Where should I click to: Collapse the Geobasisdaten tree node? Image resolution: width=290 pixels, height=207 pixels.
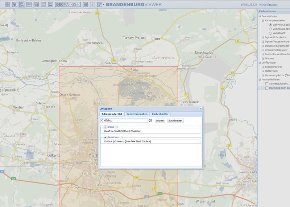(260, 16)
